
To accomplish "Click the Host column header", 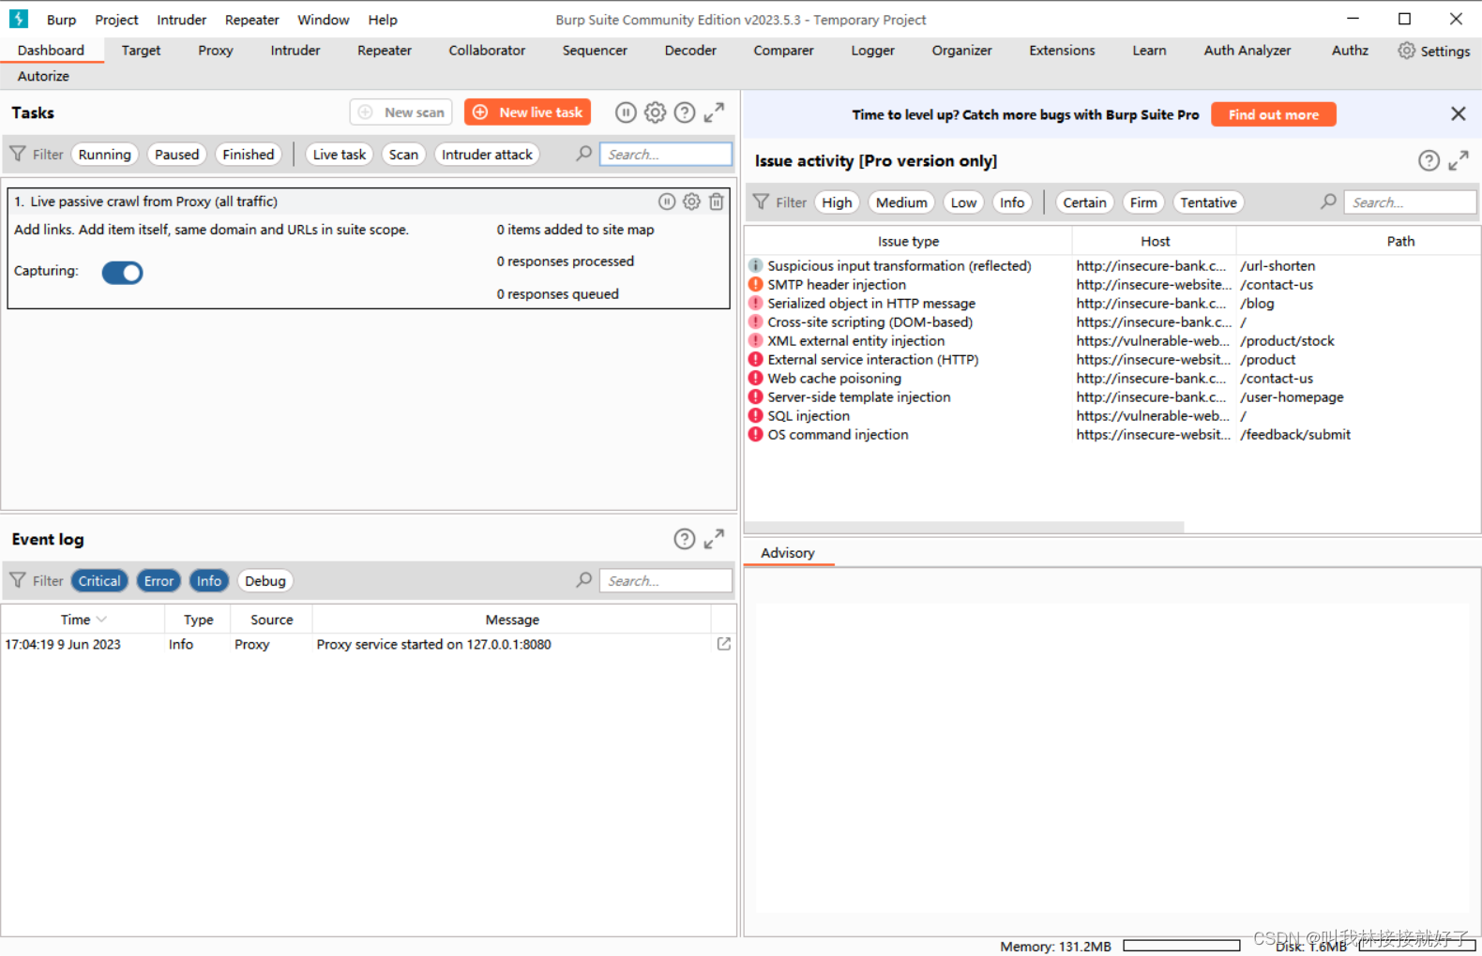I will pyautogui.click(x=1155, y=241).
